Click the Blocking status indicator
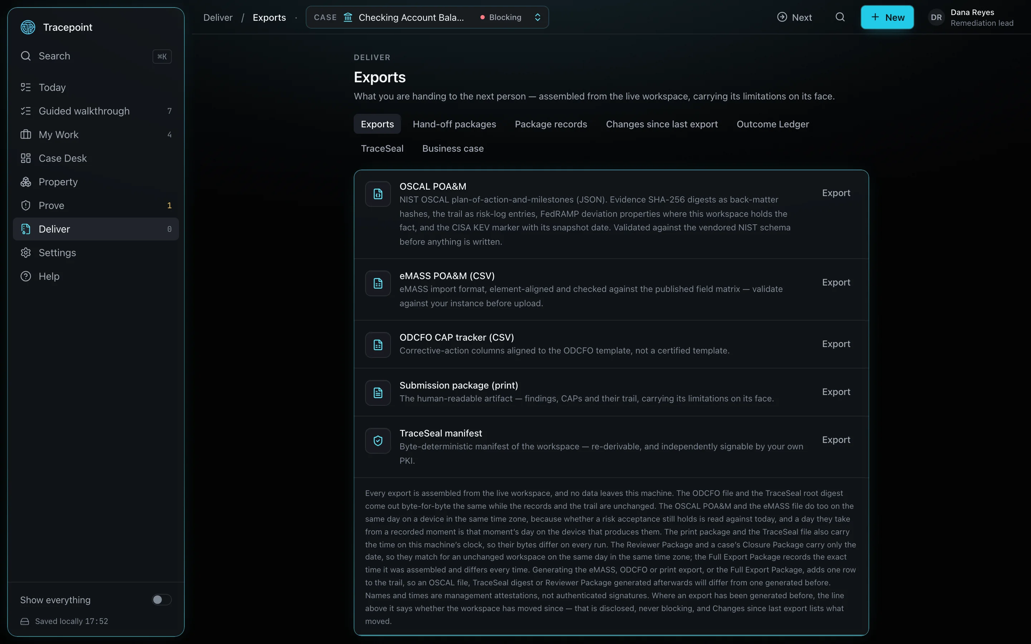Screen dimensions: 1031x644 (x=500, y=17)
